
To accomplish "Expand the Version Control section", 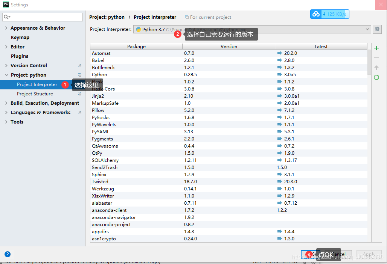I will click(6, 65).
